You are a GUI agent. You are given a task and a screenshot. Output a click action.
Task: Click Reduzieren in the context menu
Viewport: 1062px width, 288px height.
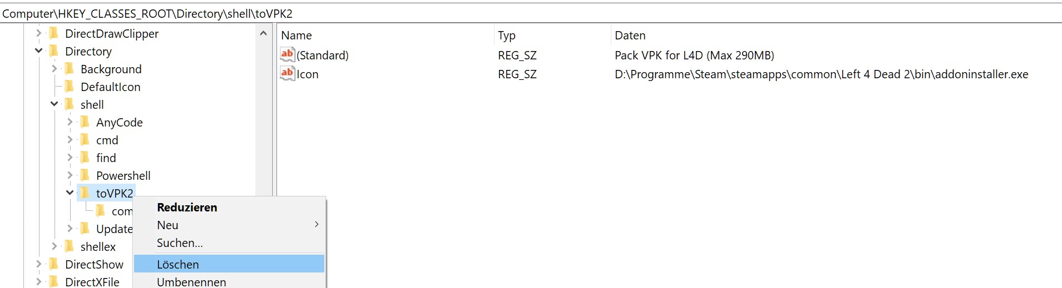(x=187, y=207)
